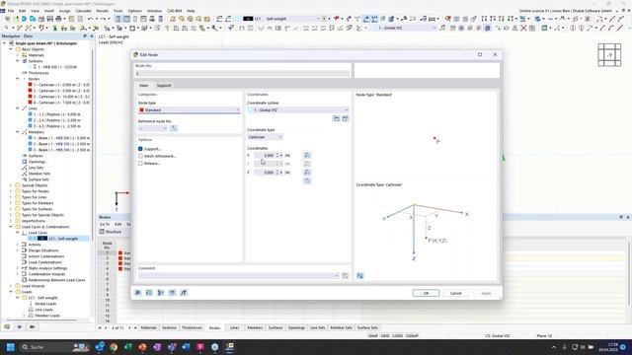Open the Members table tab
Image resolution: width=632 pixels, height=355 pixels.
coord(255,328)
